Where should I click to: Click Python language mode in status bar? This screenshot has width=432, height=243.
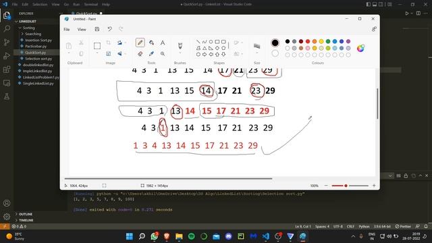coord(364,227)
